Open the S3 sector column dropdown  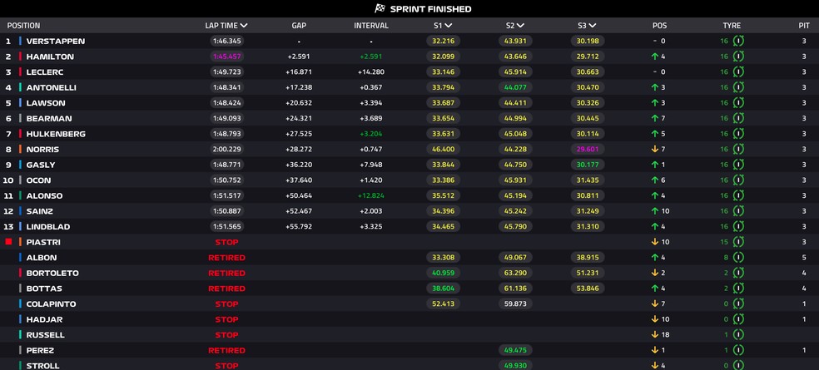pos(593,26)
